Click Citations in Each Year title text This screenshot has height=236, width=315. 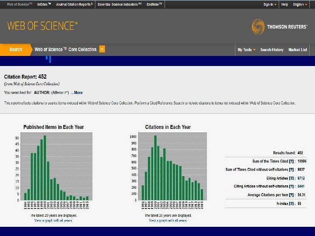point(168,127)
